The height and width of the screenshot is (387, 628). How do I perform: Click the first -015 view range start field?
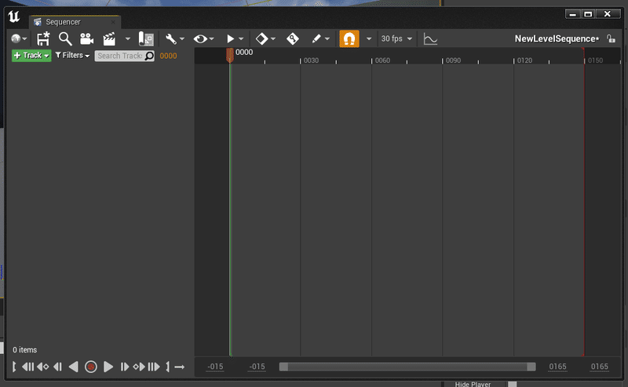215,367
